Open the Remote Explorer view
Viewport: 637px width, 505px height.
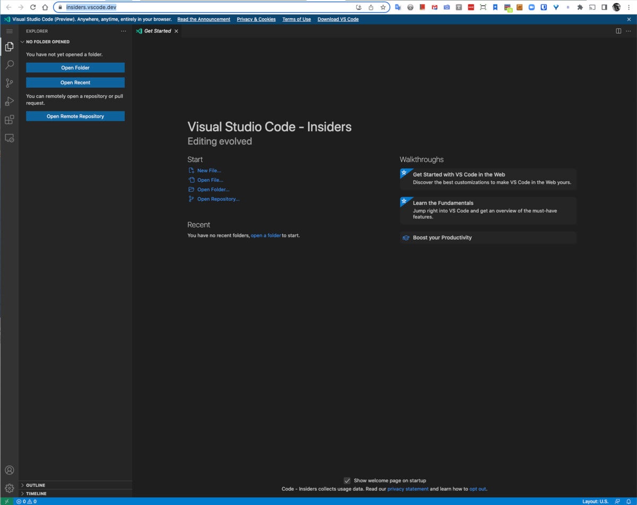click(9, 138)
